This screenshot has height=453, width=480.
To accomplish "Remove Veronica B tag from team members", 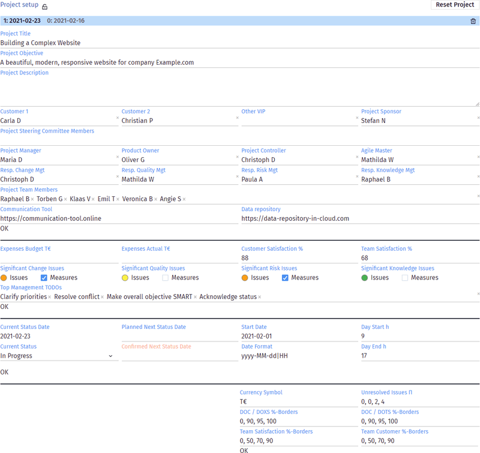I will click(x=156, y=199).
